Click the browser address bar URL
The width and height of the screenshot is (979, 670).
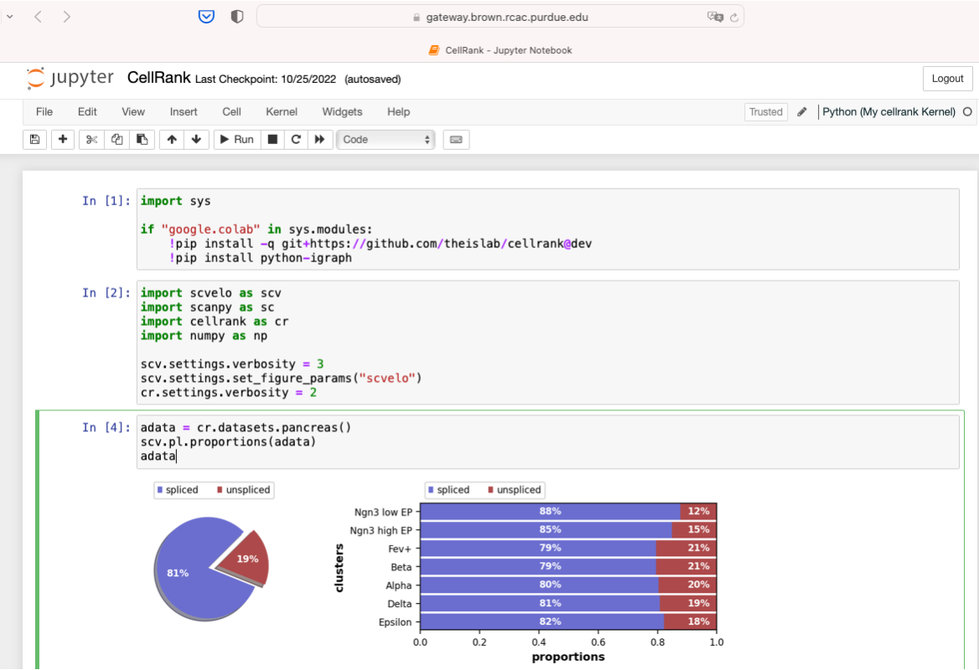(507, 17)
